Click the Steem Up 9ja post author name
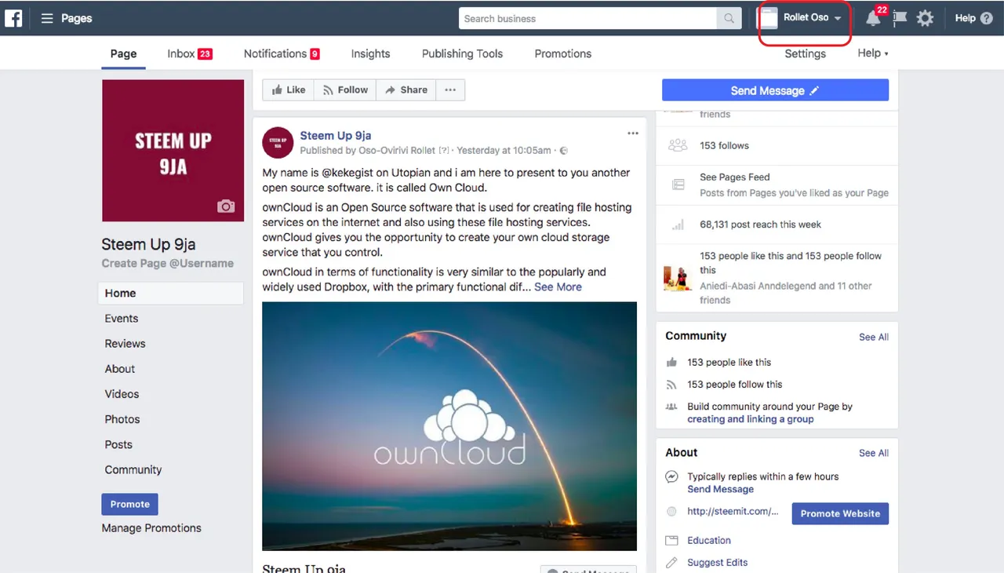 click(x=336, y=136)
